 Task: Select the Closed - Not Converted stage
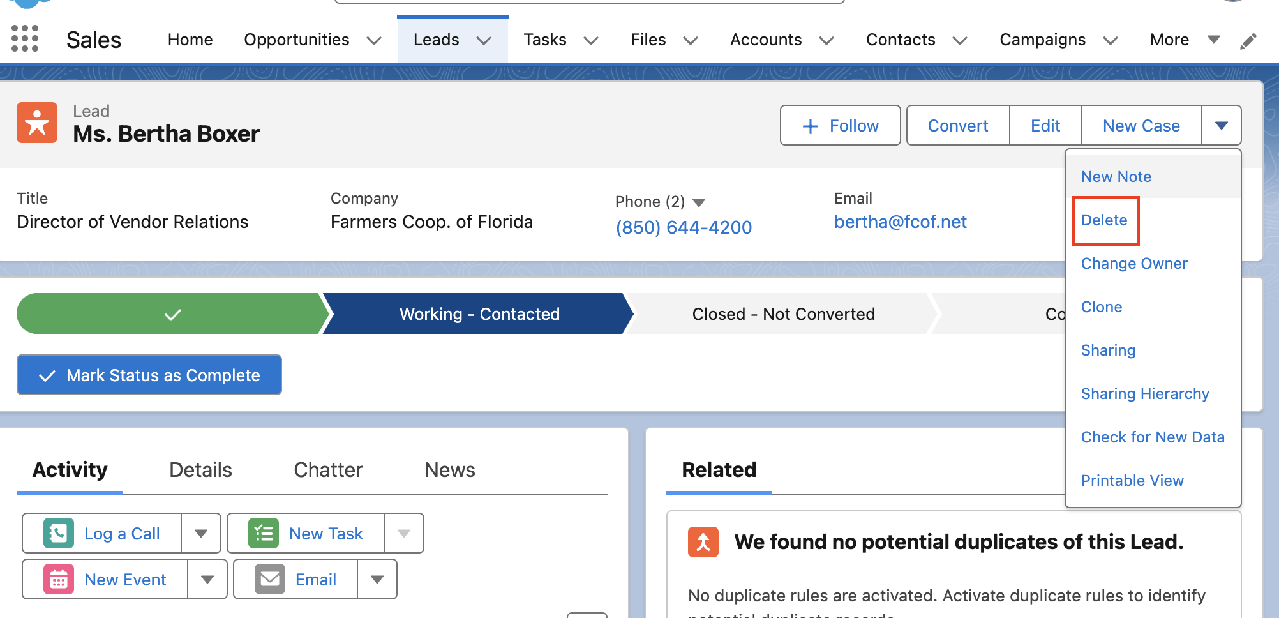click(783, 313)
